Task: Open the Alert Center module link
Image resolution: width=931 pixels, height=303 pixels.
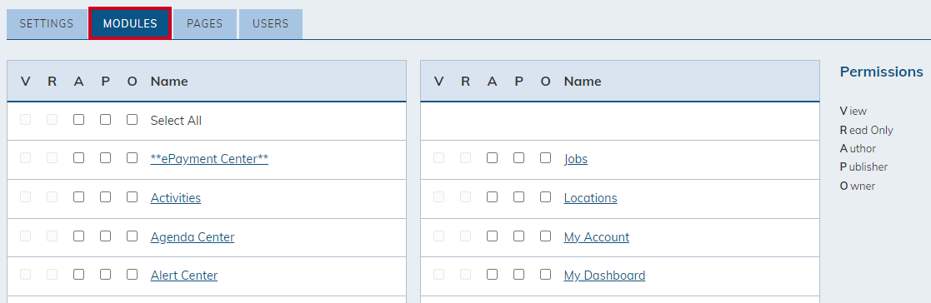Action: pyautogui.click(x=184, y=276)
